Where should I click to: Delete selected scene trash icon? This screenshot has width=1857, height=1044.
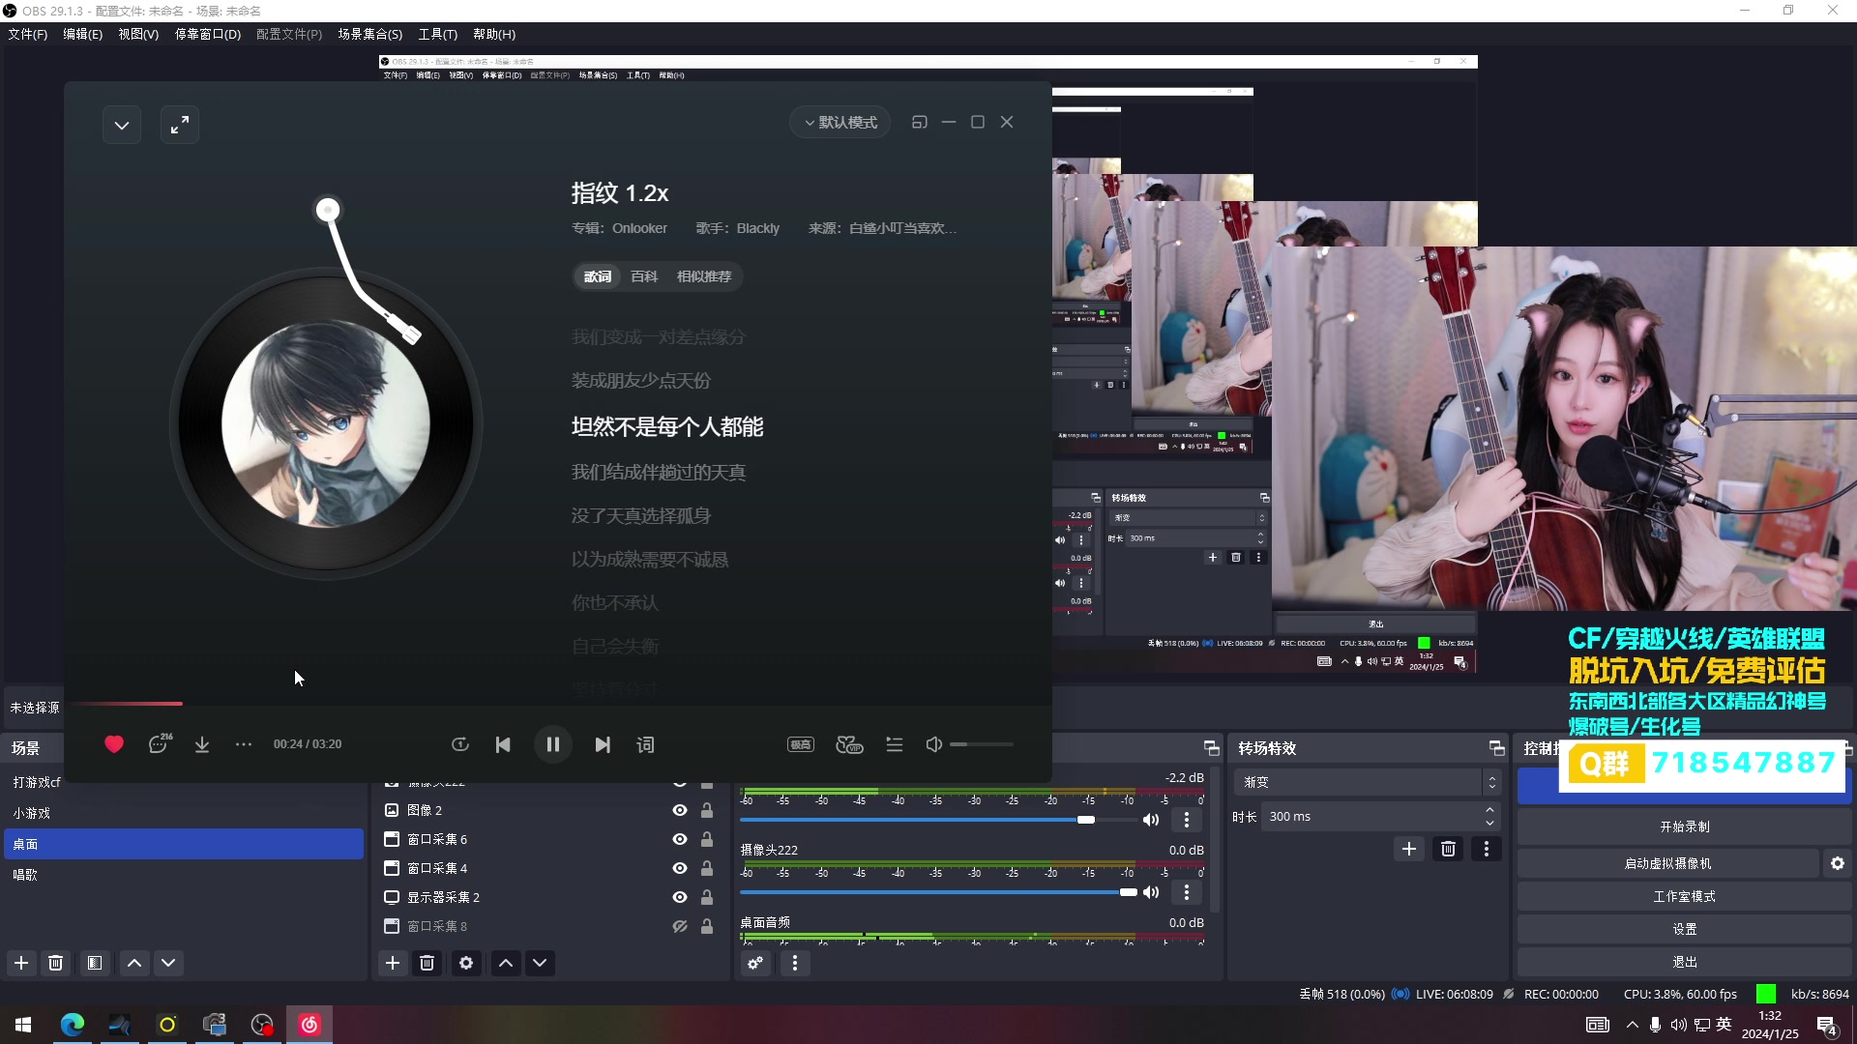coord(56,963)
